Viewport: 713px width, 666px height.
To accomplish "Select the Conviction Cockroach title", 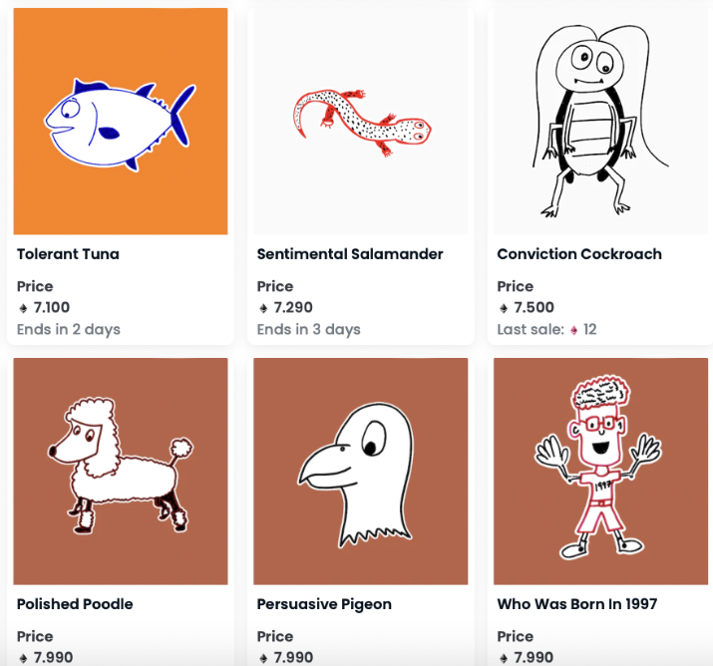I will 579,253.
